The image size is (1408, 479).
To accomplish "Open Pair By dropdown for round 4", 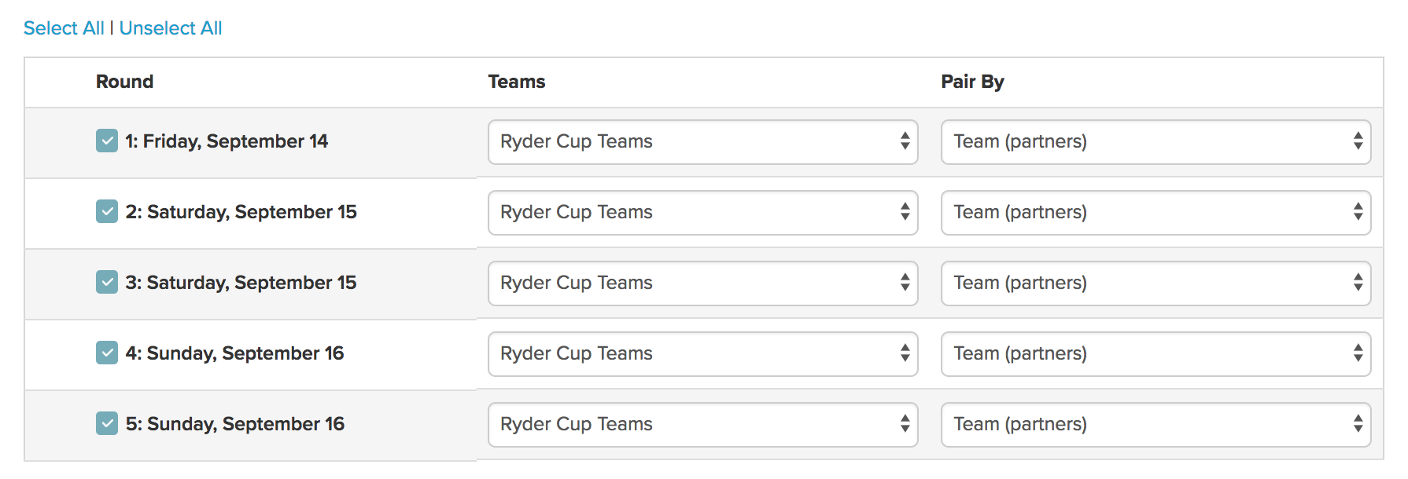I will (x=1156, y=354).
